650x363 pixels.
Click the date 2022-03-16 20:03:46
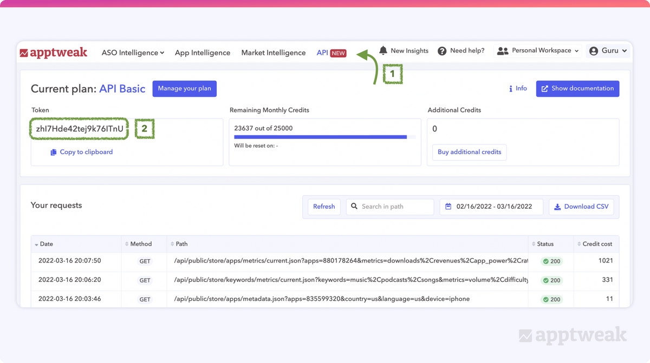pos(69,299)
